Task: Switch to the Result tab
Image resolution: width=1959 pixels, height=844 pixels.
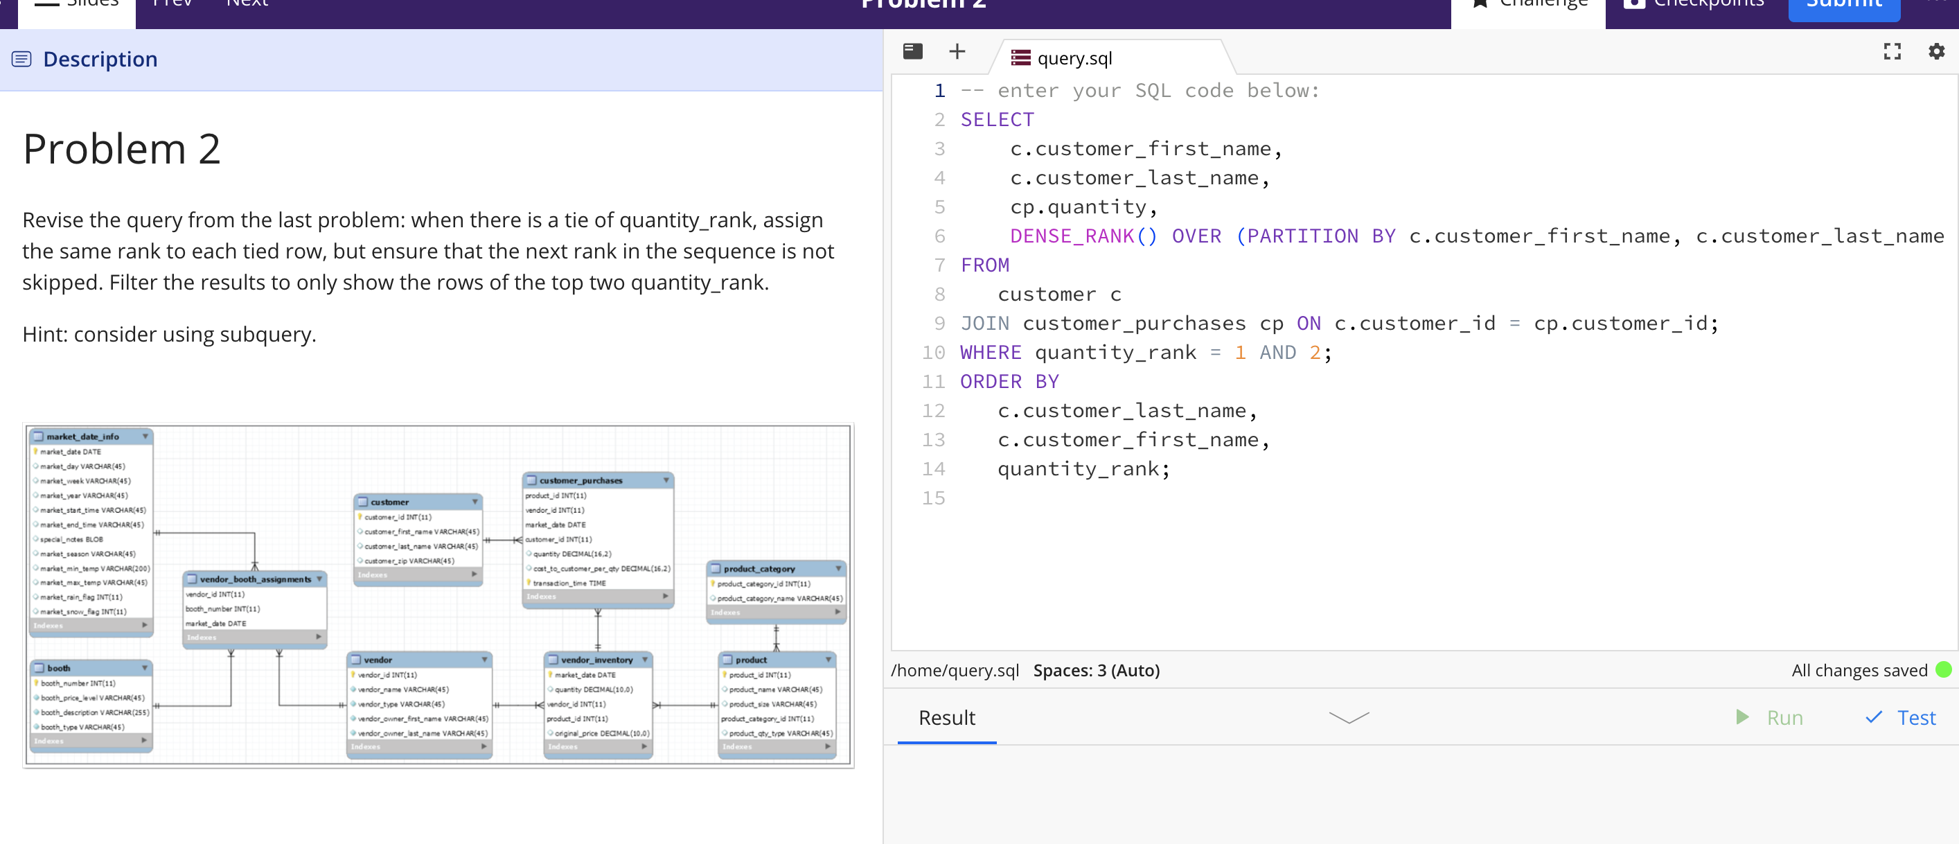Action: tap(946, 718)
